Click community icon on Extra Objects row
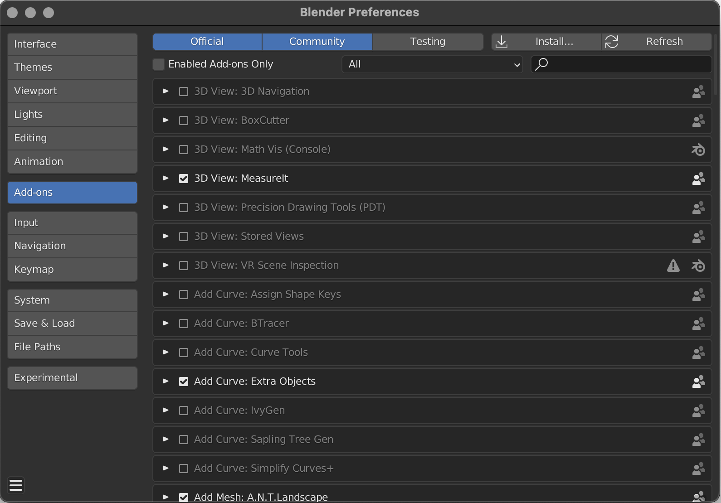 698,382
